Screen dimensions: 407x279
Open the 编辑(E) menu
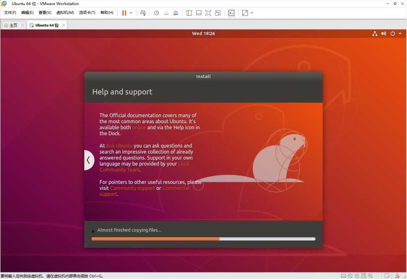(x=27, y=13)
